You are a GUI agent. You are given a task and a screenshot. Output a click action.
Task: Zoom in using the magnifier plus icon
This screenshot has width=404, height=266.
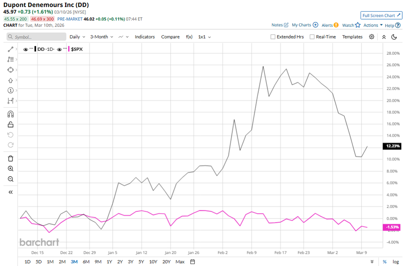tap(11, 169)
